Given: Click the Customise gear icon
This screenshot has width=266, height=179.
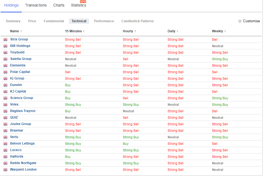Looking at the screenshot, I should [x=240, y=21].
